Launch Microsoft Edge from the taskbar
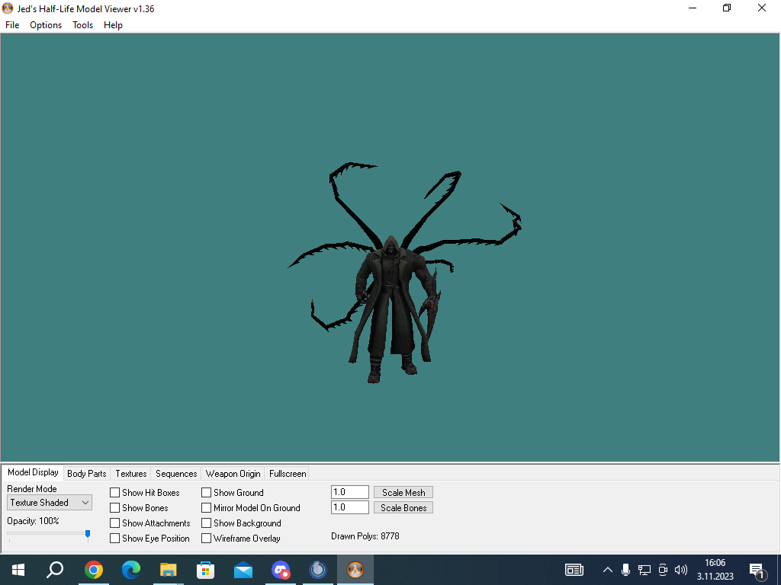This screenshot has height=585, width=781. [x=131, y=570]
